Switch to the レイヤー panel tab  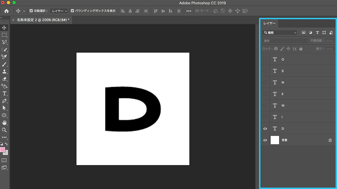tap(270, 23)
